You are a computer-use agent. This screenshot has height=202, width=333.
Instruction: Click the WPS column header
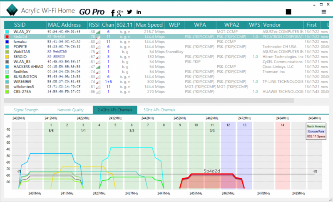(x=255, y=25)
